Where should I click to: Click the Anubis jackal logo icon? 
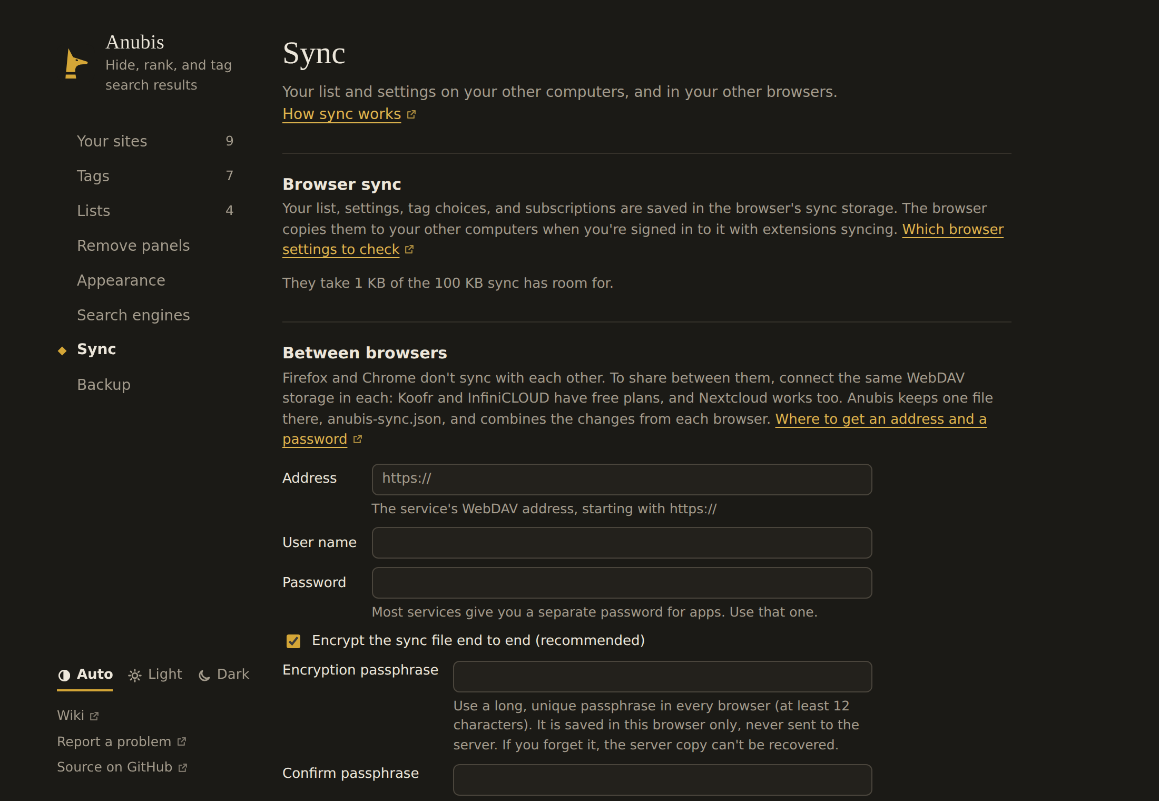(x=75, y=64)
